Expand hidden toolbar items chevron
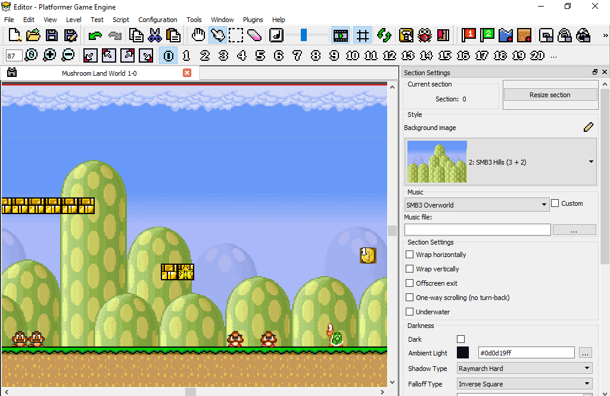 click(x=605, y=35)
